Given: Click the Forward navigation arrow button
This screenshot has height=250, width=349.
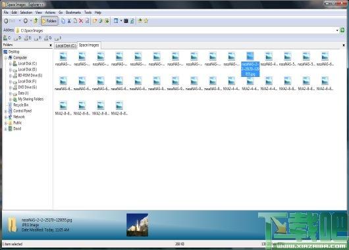Looking at the screenshot, I should coord(26,21).
